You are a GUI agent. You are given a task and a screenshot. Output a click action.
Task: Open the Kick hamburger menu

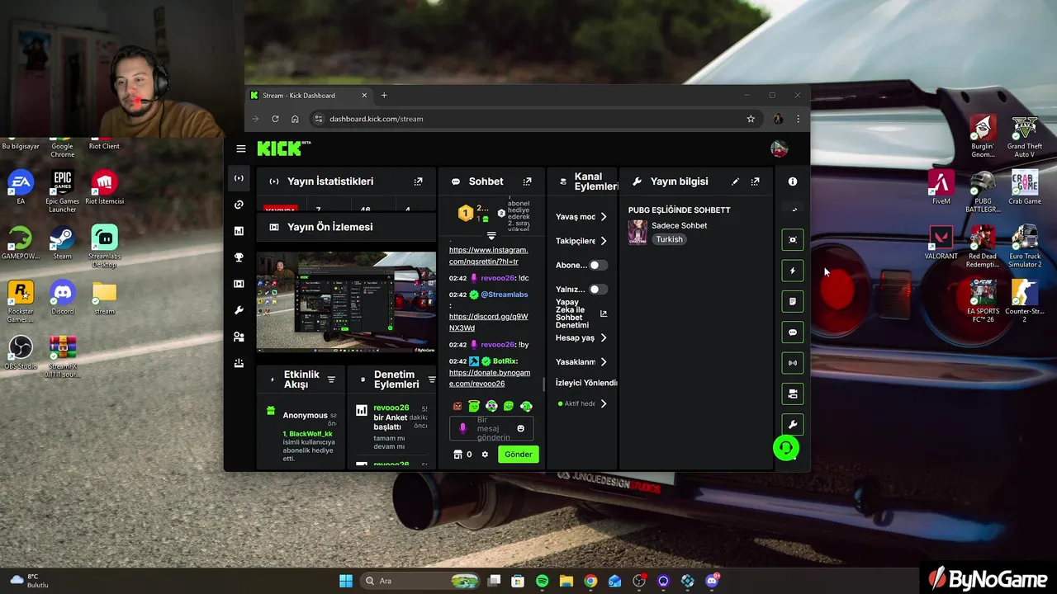click(x=241, y=148)
